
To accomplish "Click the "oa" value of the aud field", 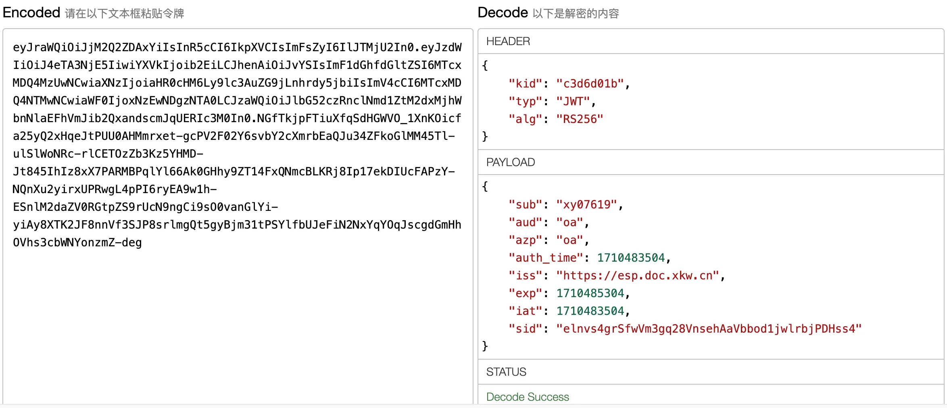I will [x=569, y=223].
